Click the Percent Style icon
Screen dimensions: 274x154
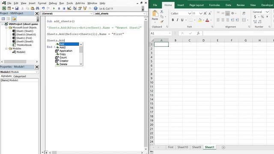click(262, 17)
